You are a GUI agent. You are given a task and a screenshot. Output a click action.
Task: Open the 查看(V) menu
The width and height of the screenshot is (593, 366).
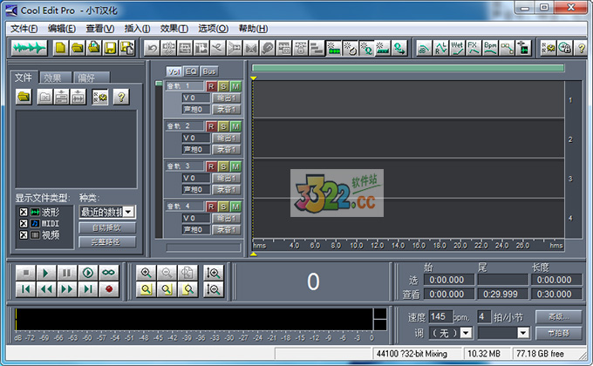tap(99, 29)
